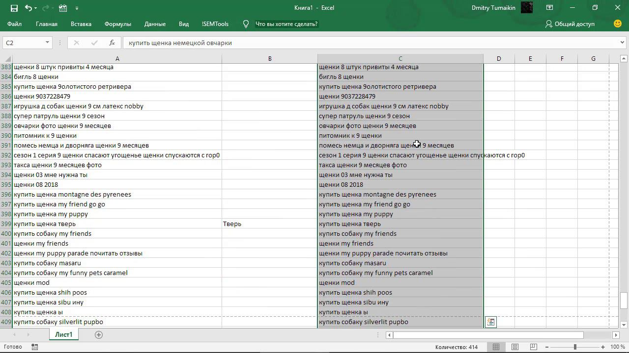Select column A header
The height and width of the screenshot is (353, 629).
(117, 59)
